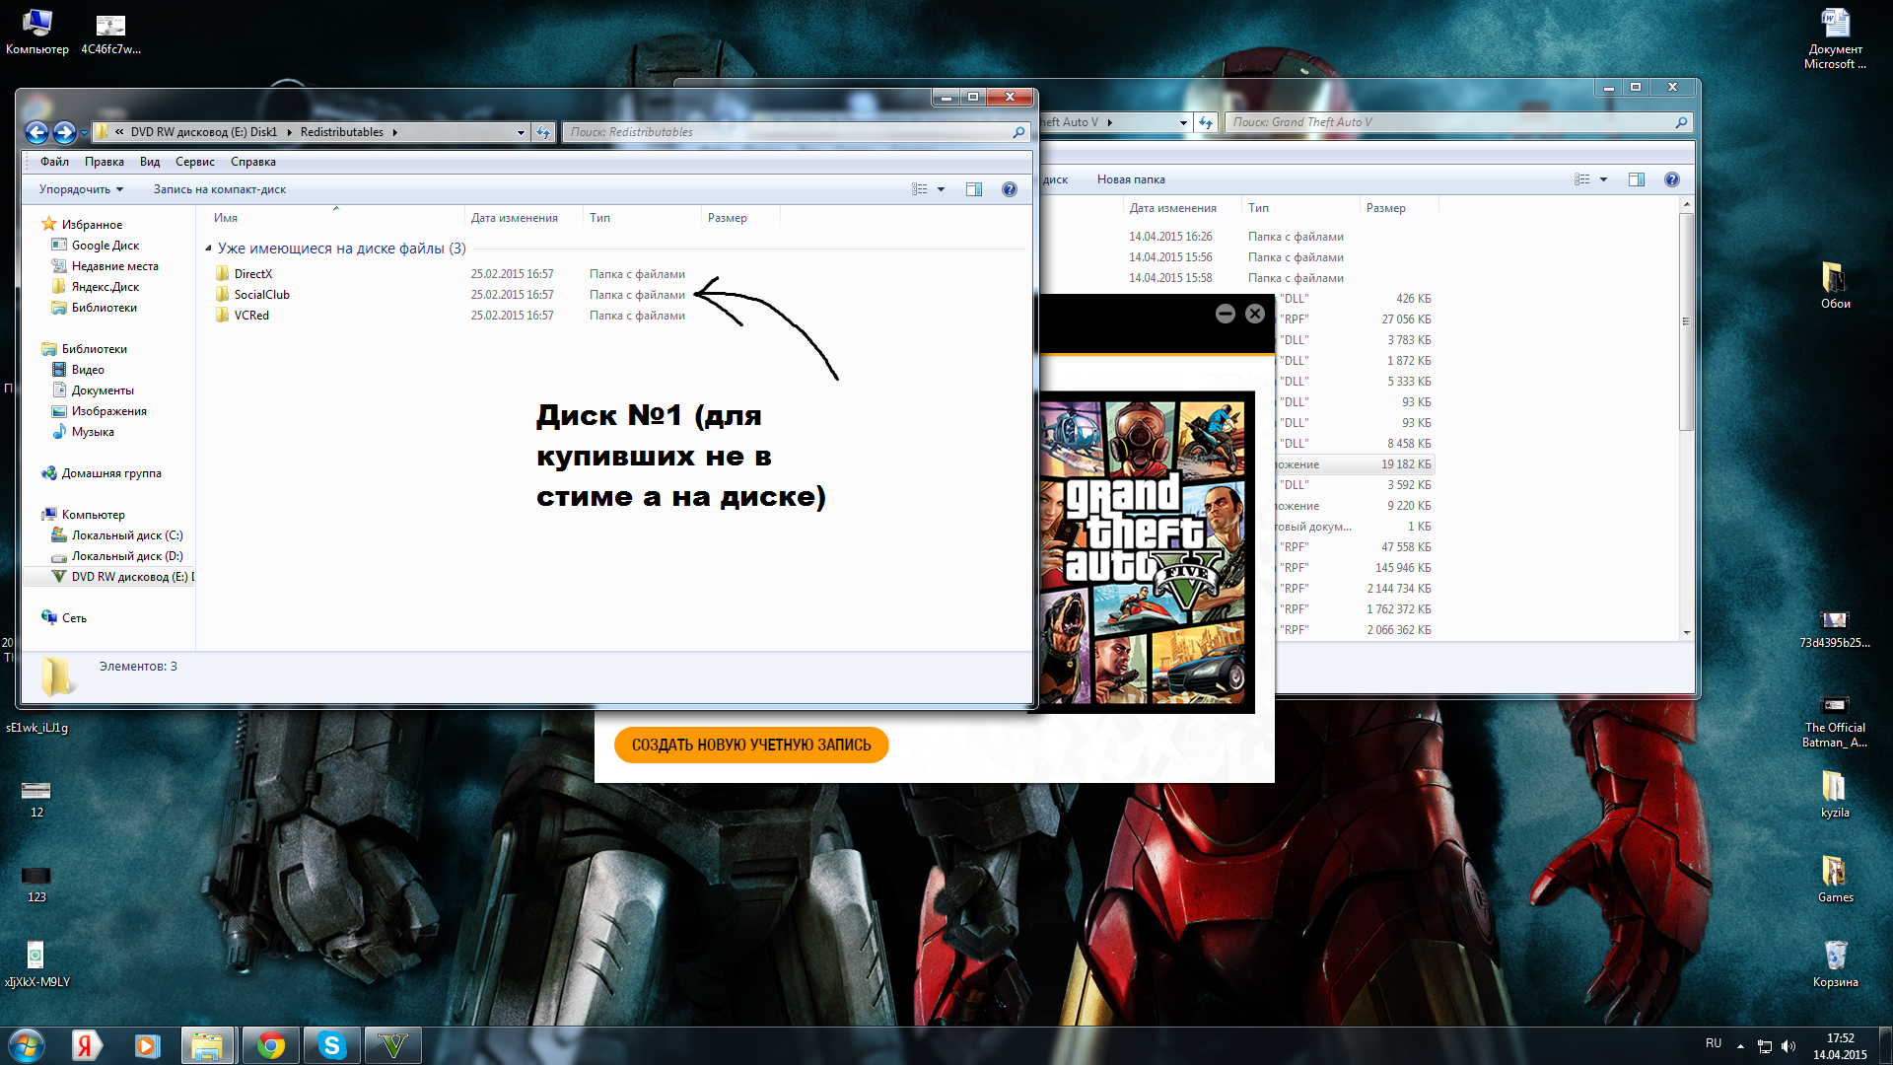Click the DVD RW Disk1 breadcrumb segment
This screenshot has height=1065, width=1893.
coord(204,132)
